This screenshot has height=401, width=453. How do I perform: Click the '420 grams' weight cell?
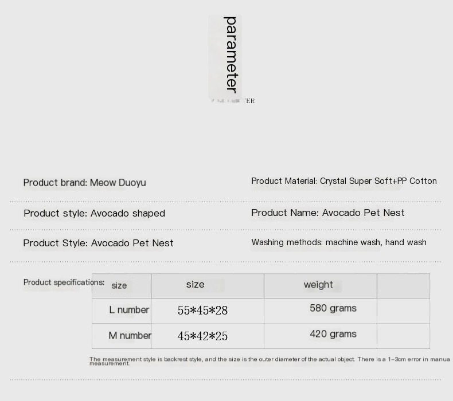(x=333, y=334)
